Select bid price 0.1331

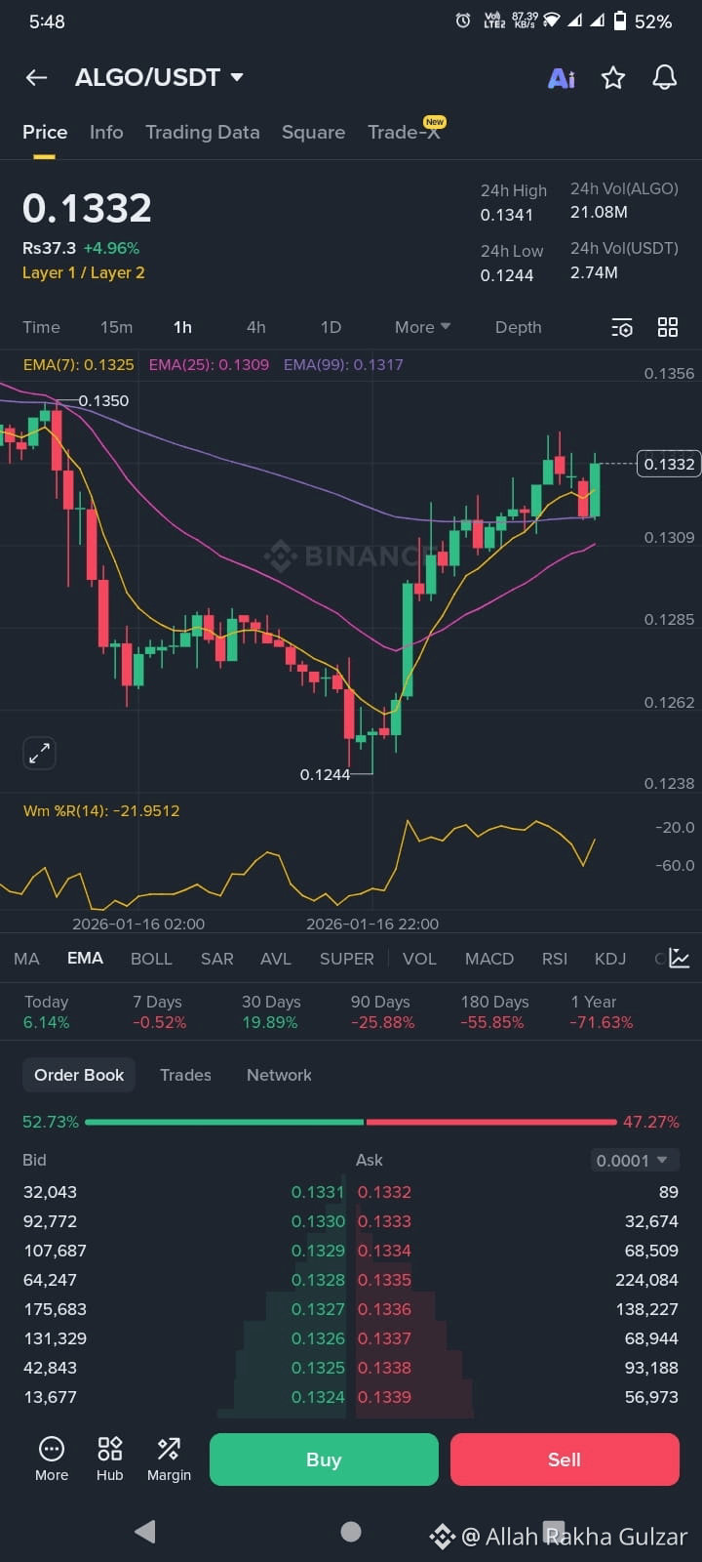[x=318, y=1192]
